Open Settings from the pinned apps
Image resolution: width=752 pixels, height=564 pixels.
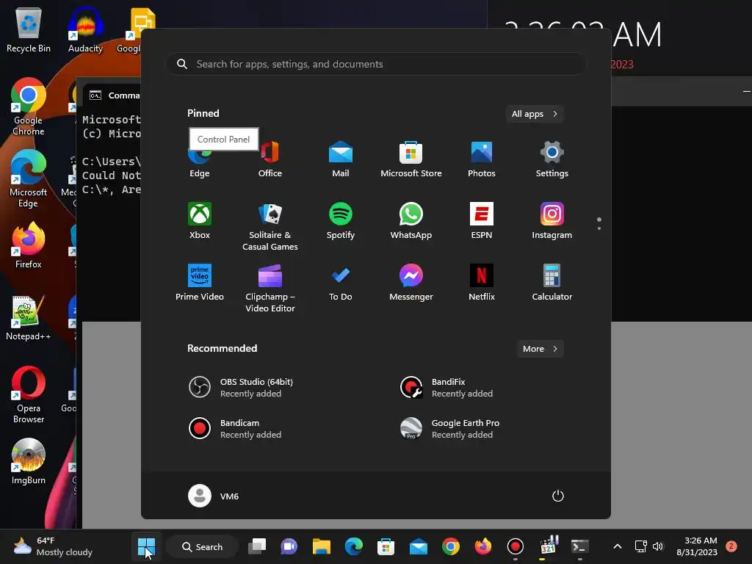[552, 159]
